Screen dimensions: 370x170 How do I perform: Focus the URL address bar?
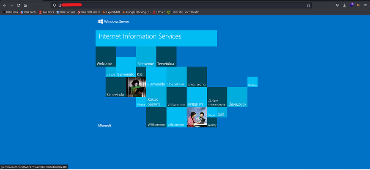[181, 5]
